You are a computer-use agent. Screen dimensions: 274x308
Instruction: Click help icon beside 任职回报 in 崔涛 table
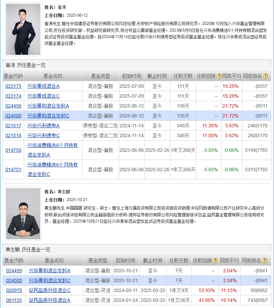(x=219, y=76)
